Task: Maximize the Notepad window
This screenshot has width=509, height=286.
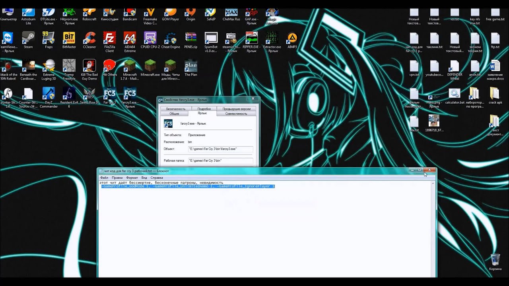Action: (419, 170)
